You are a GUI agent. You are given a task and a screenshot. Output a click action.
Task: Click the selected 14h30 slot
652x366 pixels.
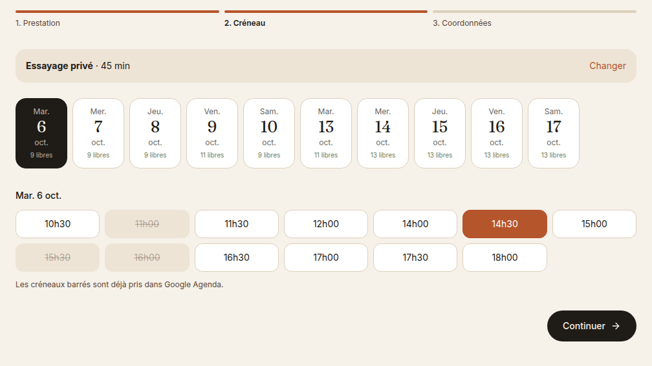tap(505, 224)
